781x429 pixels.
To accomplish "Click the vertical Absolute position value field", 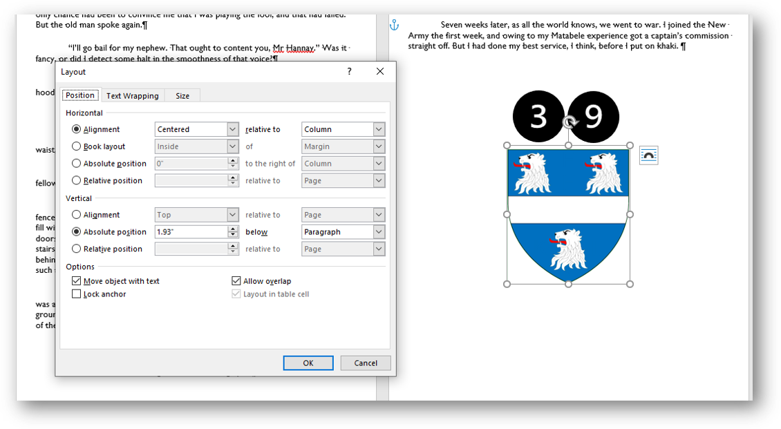I will (191, 232).
